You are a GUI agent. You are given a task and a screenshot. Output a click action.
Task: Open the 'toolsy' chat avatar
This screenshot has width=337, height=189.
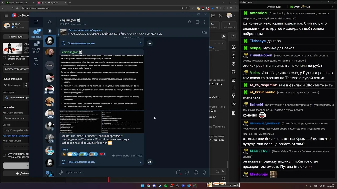(x=49, y=65)
